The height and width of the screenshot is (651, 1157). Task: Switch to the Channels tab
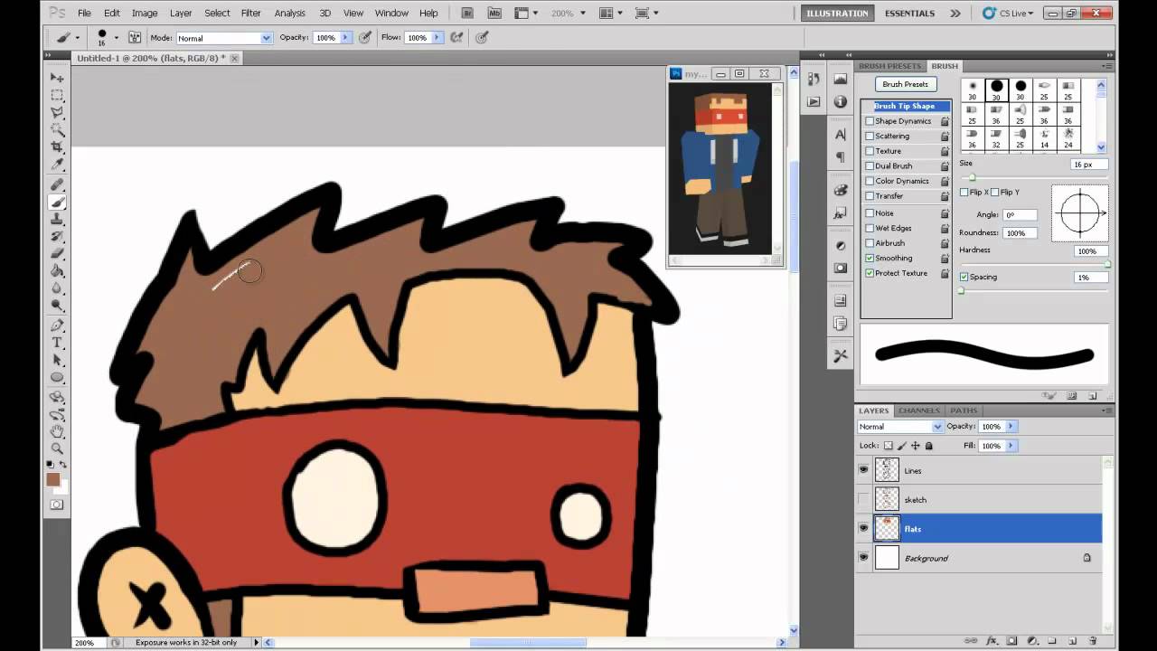pos(917,410)
